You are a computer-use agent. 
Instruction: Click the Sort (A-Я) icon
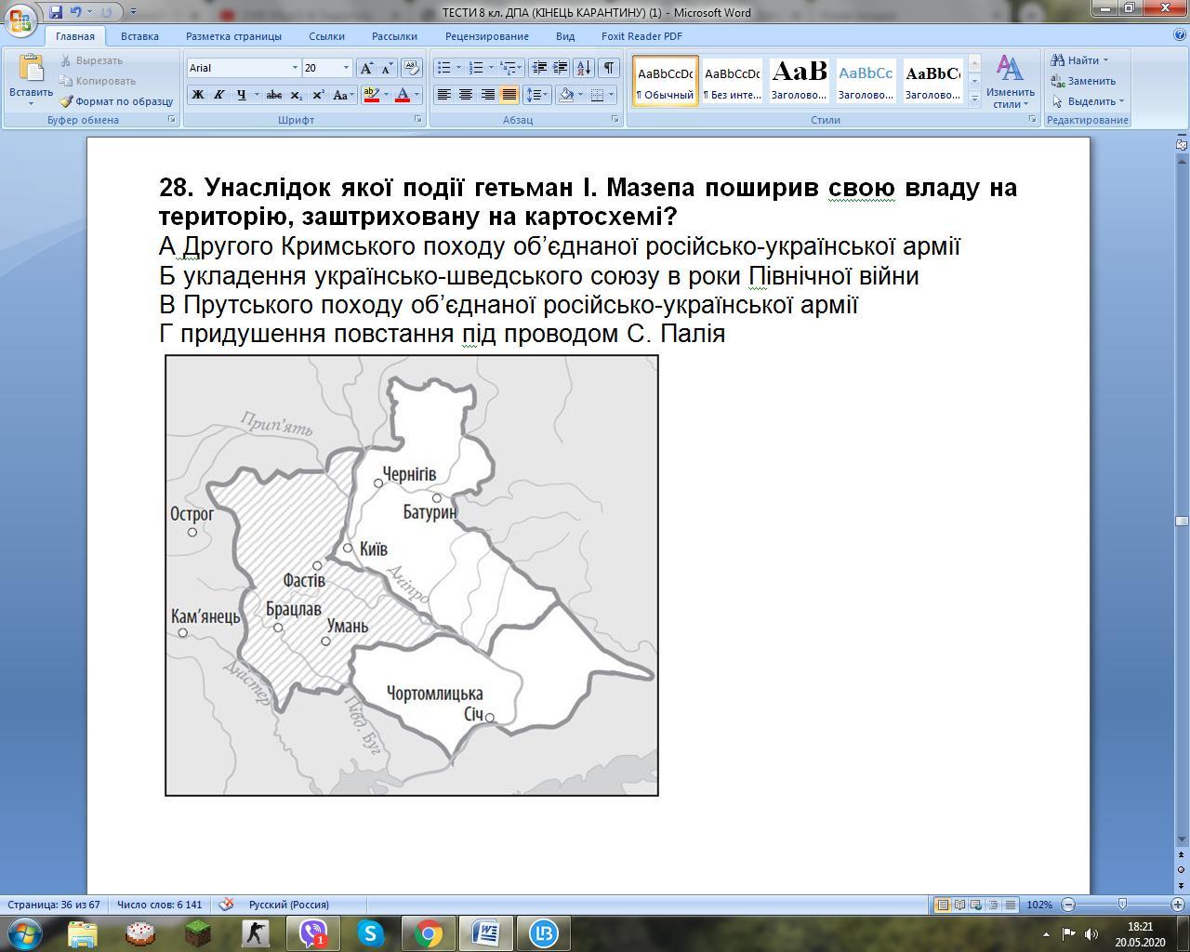pyautogui.click(x=584, y=68)
